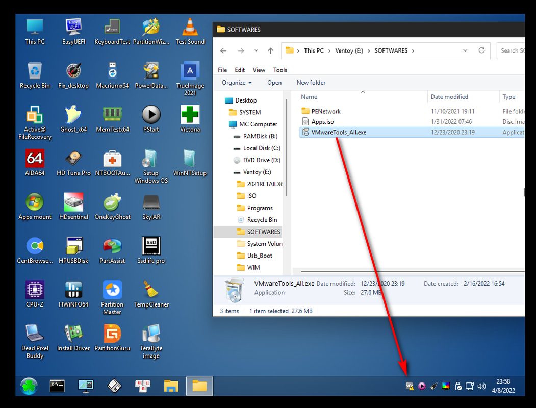Click the New folder button
Screen dimensions: 536x408
click(x=311, y=83)
